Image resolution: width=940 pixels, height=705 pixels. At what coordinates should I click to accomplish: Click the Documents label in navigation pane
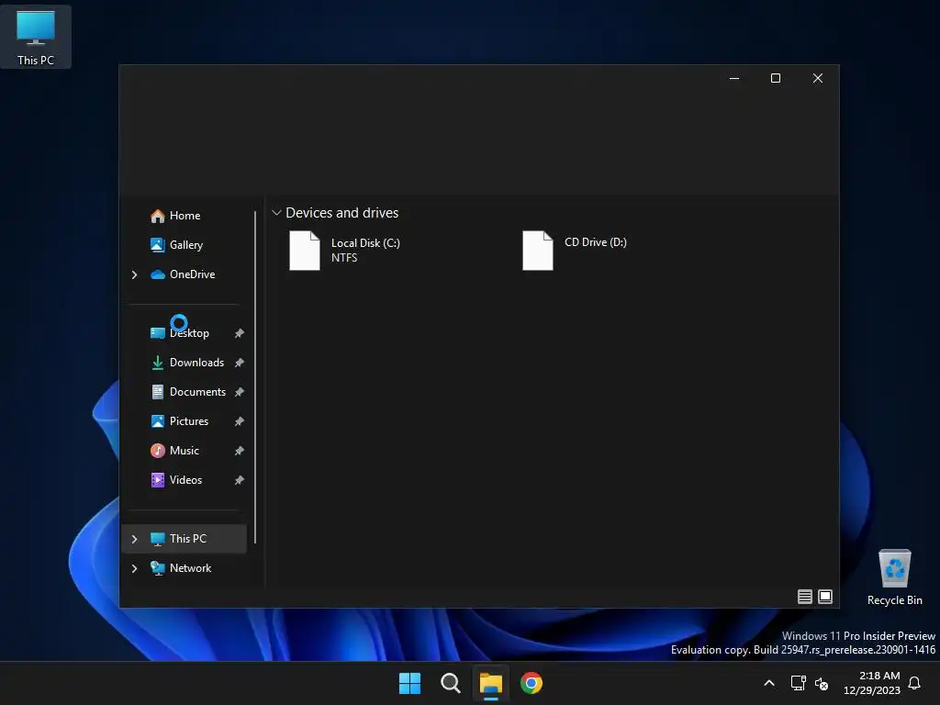coord(197,392)
